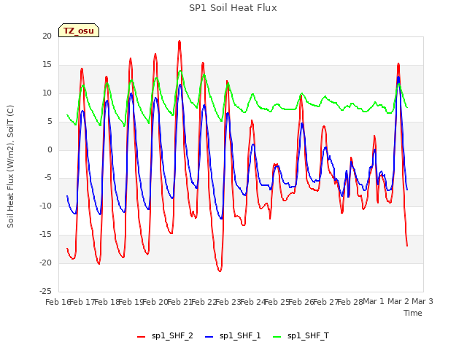Click the red curve's lowest trough before Feb 23
This screenshot has width=467, height=350.
click(220, 271)
